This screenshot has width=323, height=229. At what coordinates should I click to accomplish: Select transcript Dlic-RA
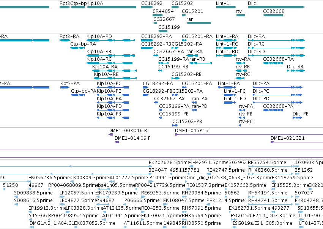click(x=276, y=40)
